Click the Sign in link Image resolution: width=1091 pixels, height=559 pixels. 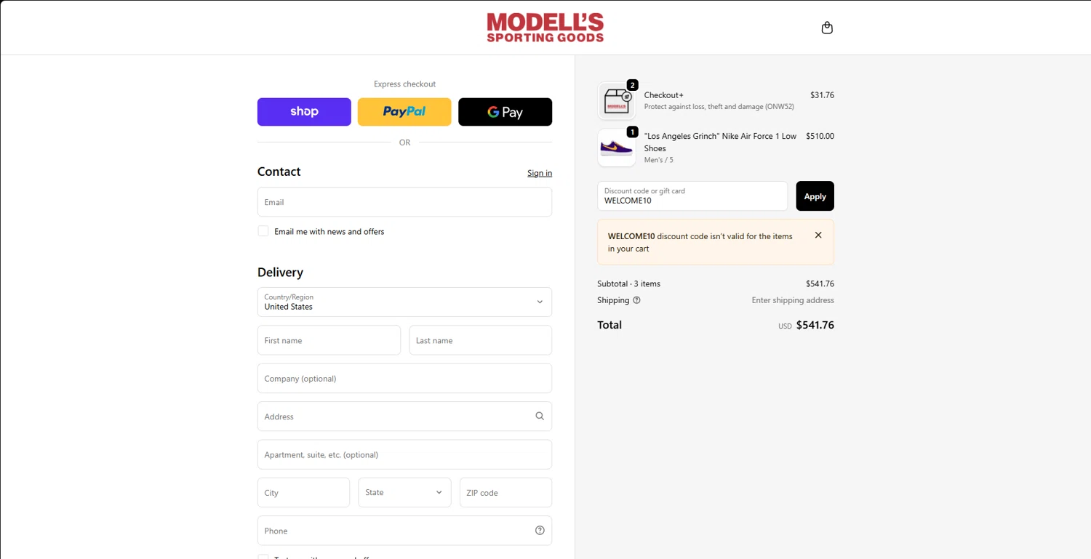[x=540, y=173]
